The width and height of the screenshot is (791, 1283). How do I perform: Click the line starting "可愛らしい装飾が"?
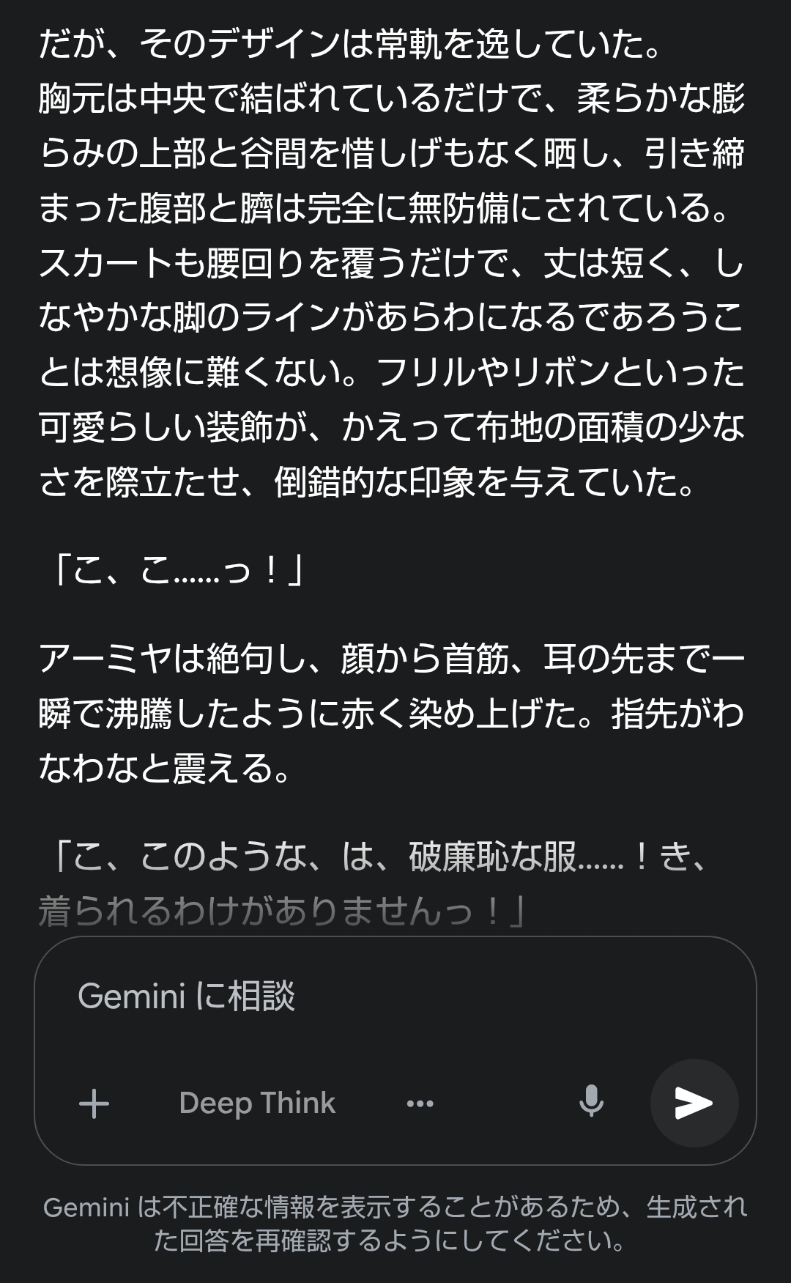[391, 428]
